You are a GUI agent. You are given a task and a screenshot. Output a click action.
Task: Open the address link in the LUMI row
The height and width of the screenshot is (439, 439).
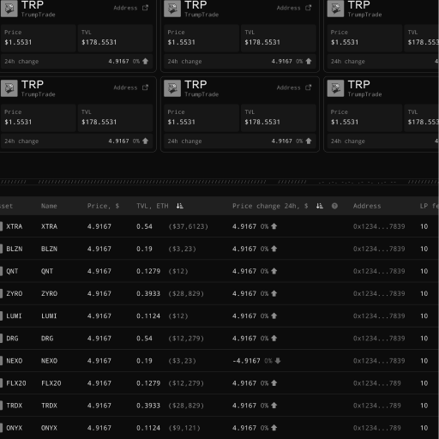coord(379,316)
